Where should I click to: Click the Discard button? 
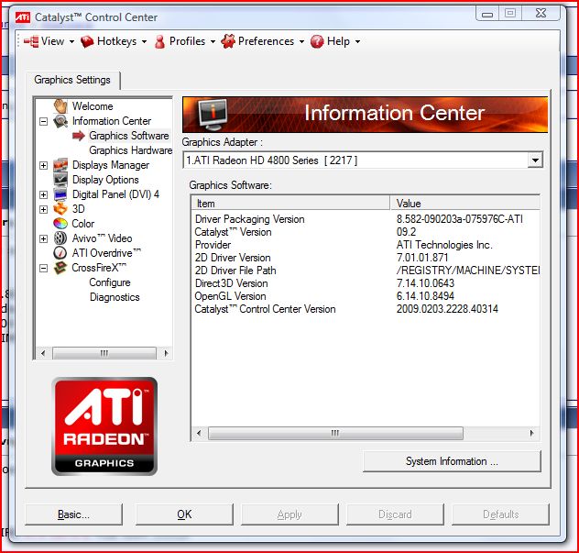[x=395, y=514]
